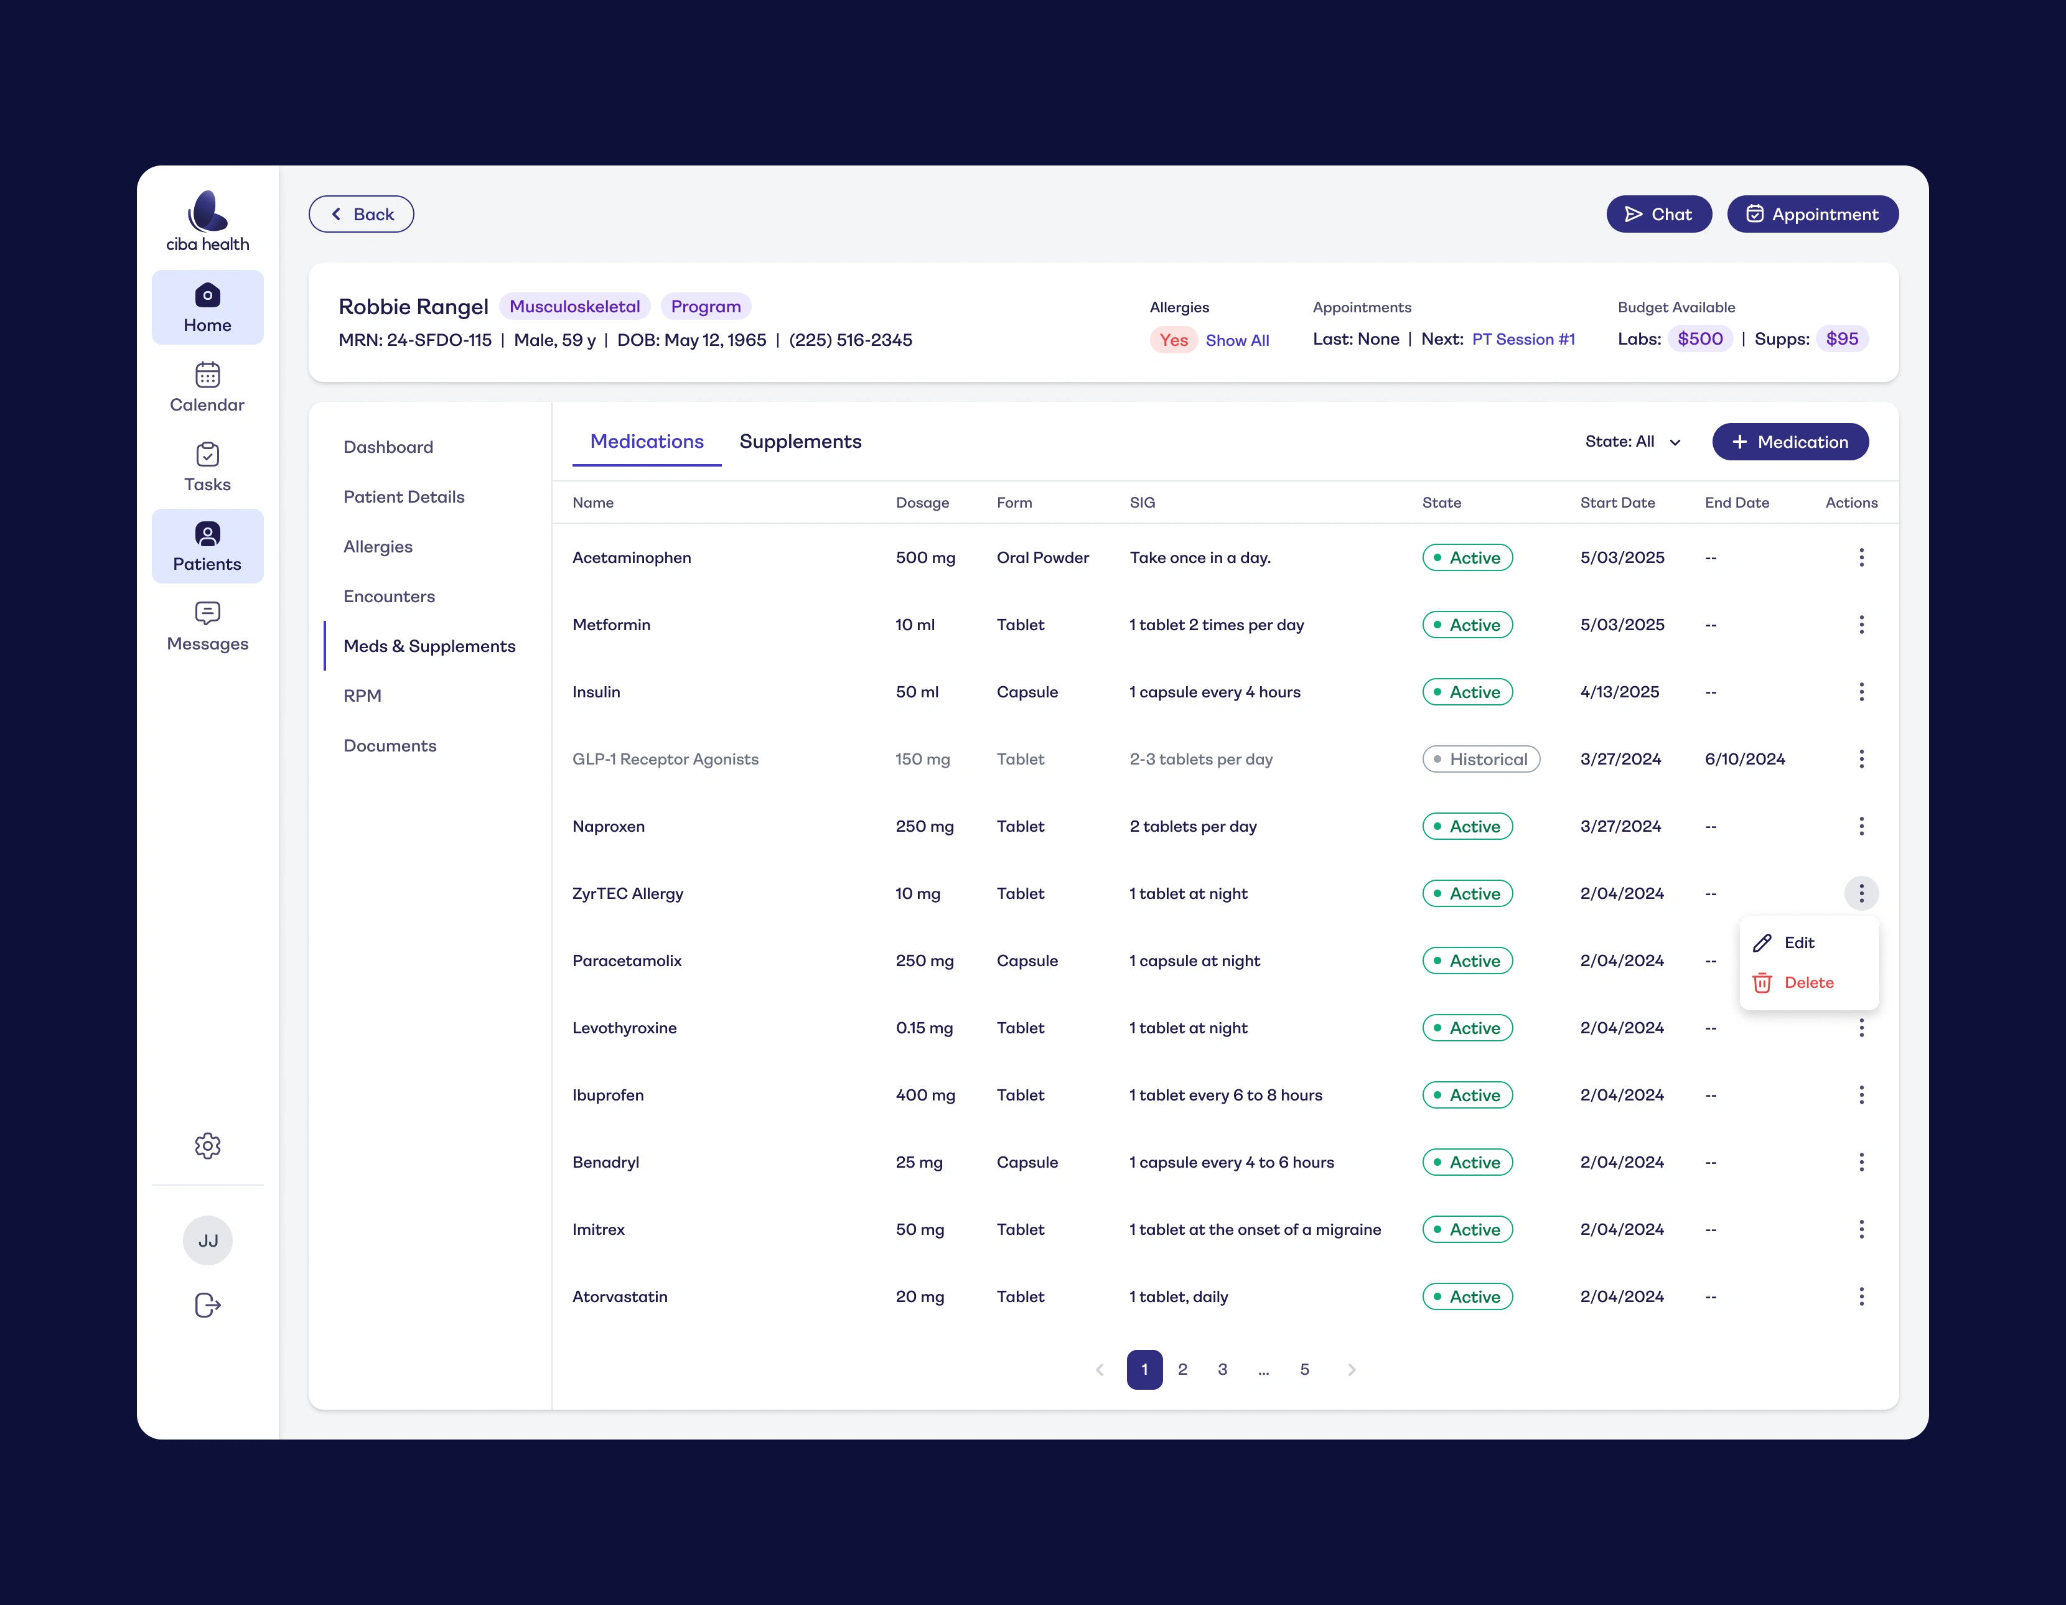Switch to the Medications tab
Viewport: 2066px width, 1605px height.
coord(647,442)
